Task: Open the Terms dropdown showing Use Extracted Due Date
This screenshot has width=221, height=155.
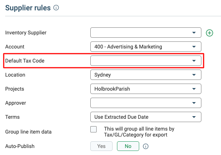Action: [146, 117]
